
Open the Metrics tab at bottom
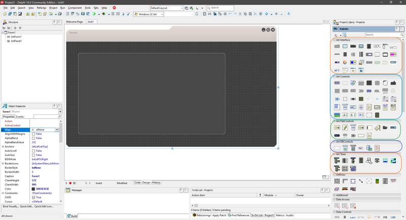pyautogui.click(x=280, y=215)
